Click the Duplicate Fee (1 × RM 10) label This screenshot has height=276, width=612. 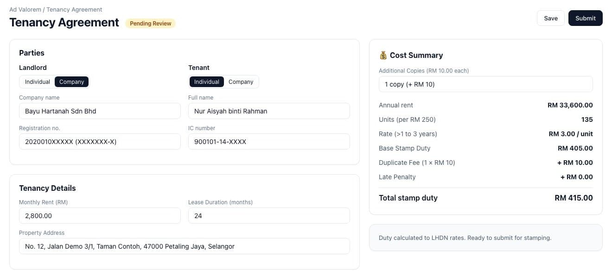tap(417, 163)
